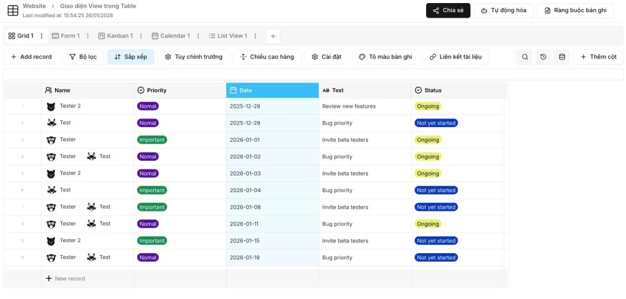The image size is (626, 299).
Task: Click the Chia sẻ share button
Action: click(447, 10)
